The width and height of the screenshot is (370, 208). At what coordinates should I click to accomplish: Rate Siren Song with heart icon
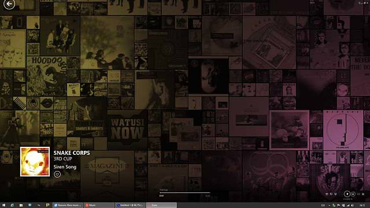(57, 174)
